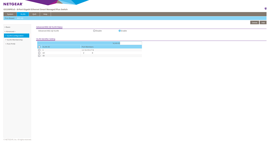
Task: Switch to the Help tab
Action: tap(45, 14)
